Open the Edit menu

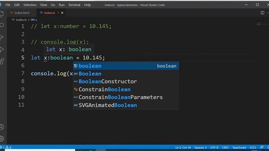17,5
